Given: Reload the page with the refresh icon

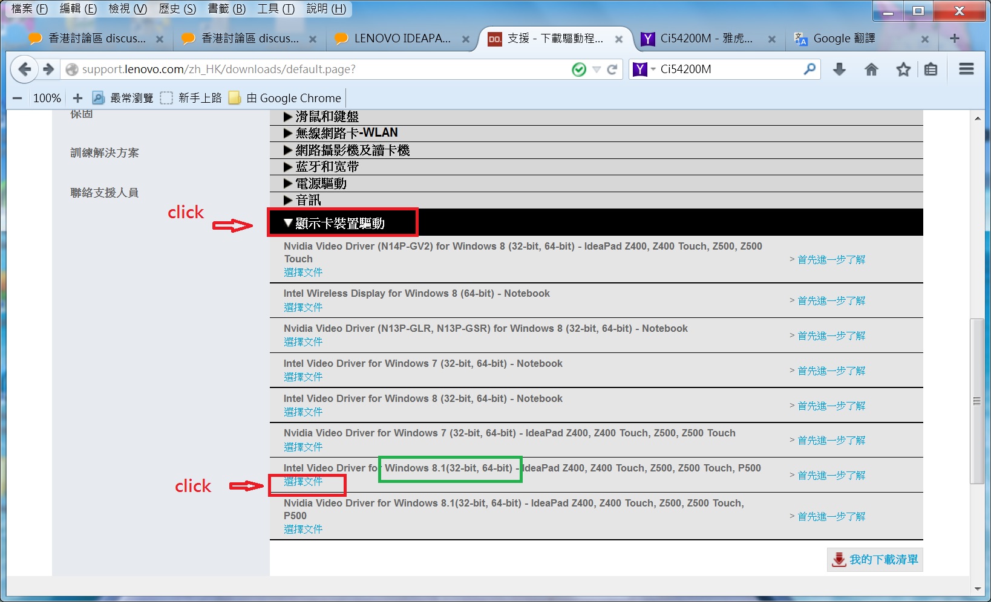Looking at the screenshot, I should (612, 70).
